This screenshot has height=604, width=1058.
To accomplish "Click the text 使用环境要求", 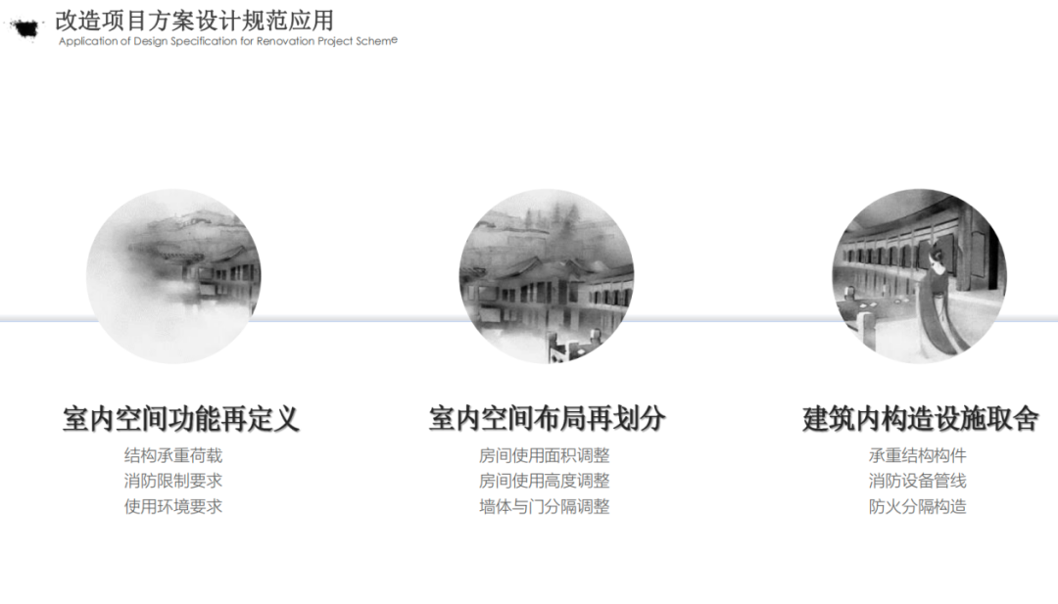I will pyautogui.click(x=173, y=506).
